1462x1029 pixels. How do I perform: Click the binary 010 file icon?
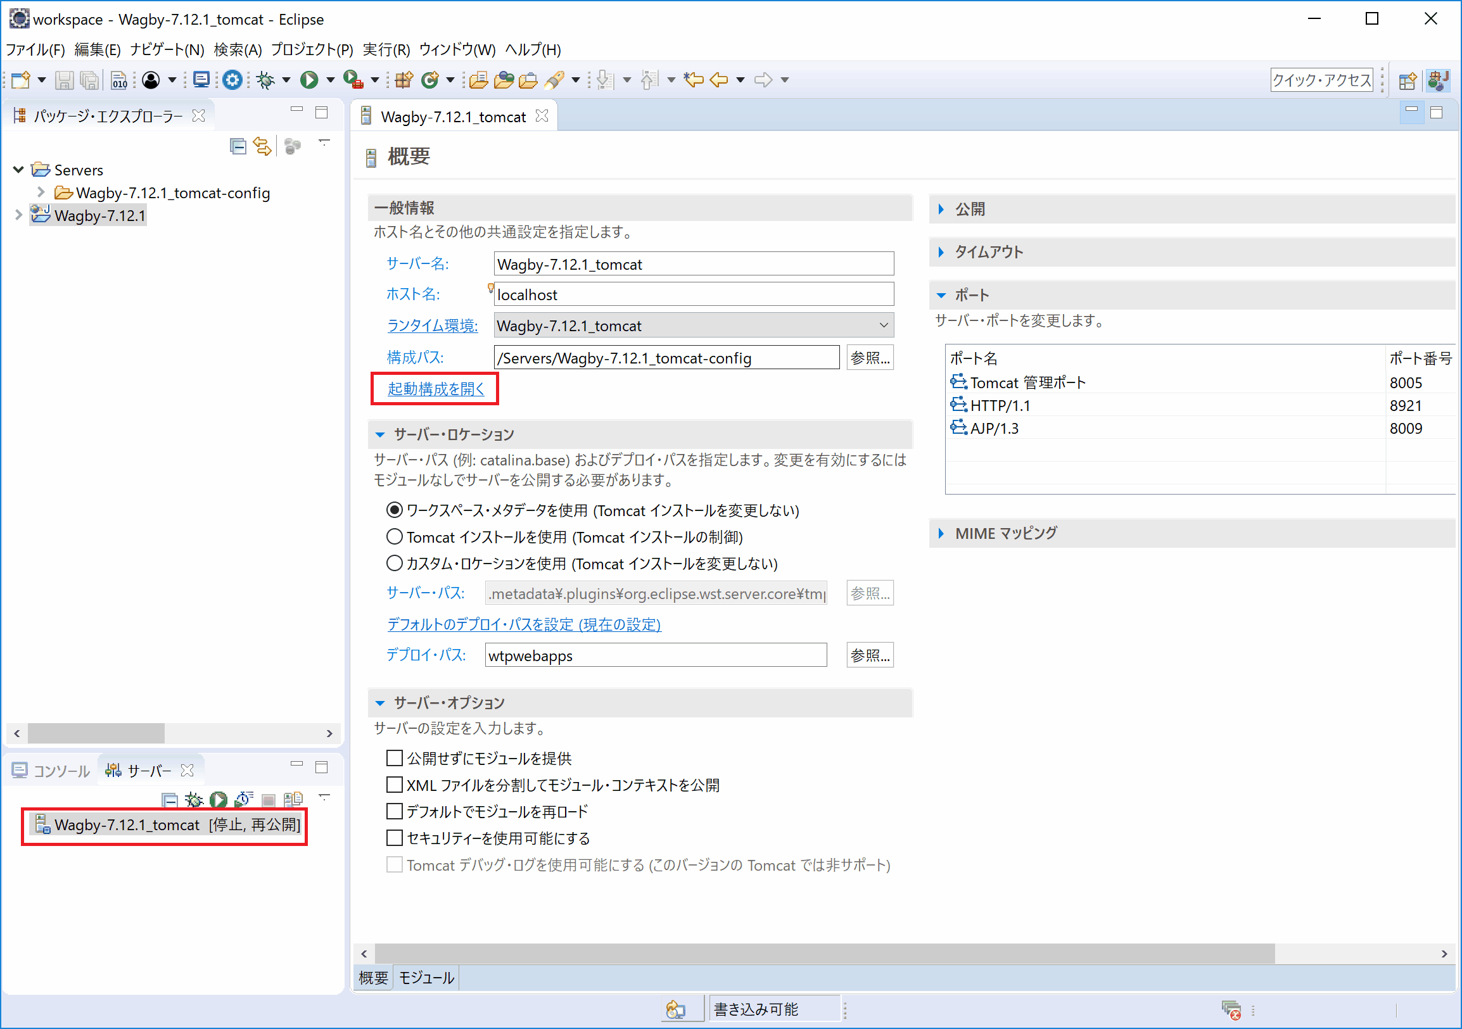(x=119, y=80)
